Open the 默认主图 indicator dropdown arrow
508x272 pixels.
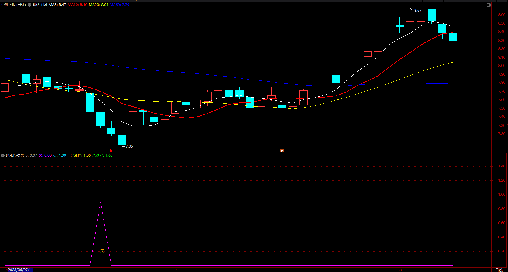tap(30, 5)
